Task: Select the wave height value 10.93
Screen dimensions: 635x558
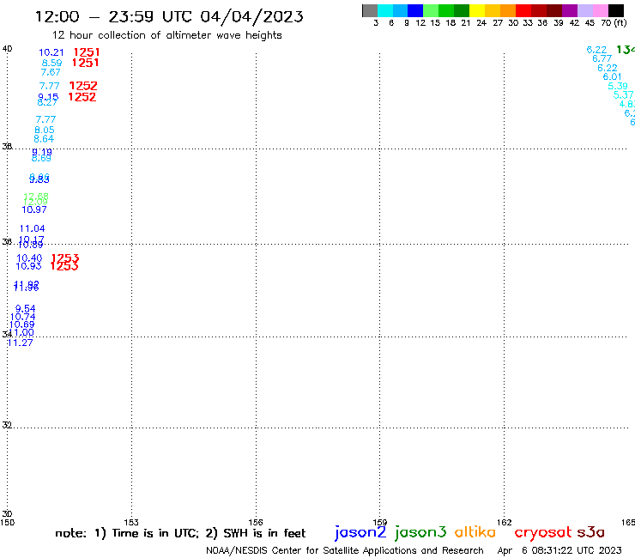Action: (x=29, y=266)
